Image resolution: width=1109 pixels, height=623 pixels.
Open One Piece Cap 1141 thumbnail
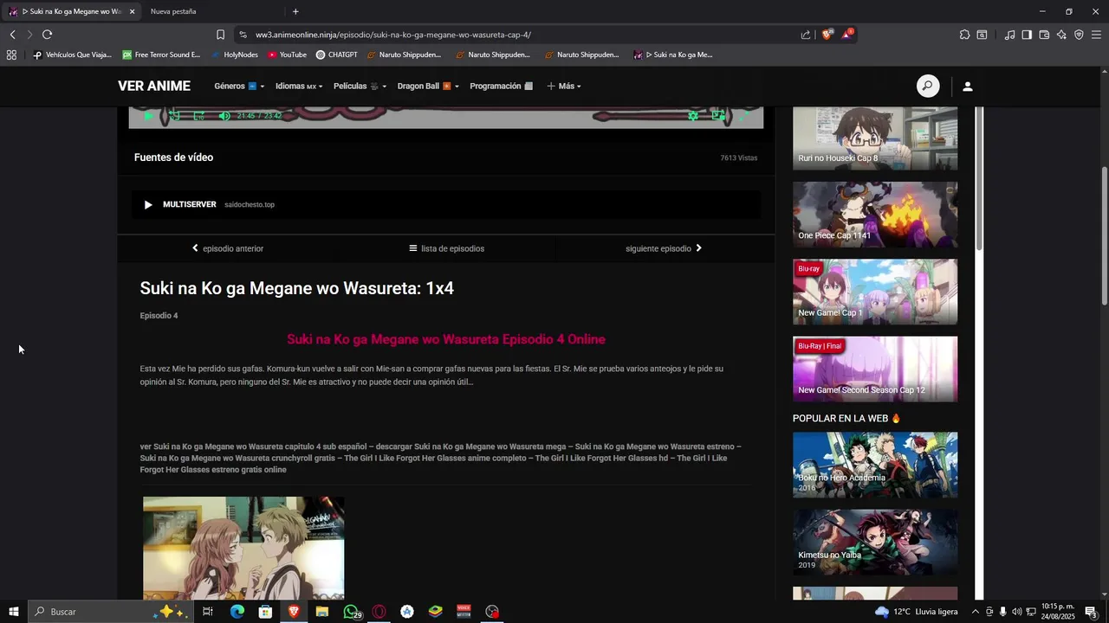tap(875, 215)
